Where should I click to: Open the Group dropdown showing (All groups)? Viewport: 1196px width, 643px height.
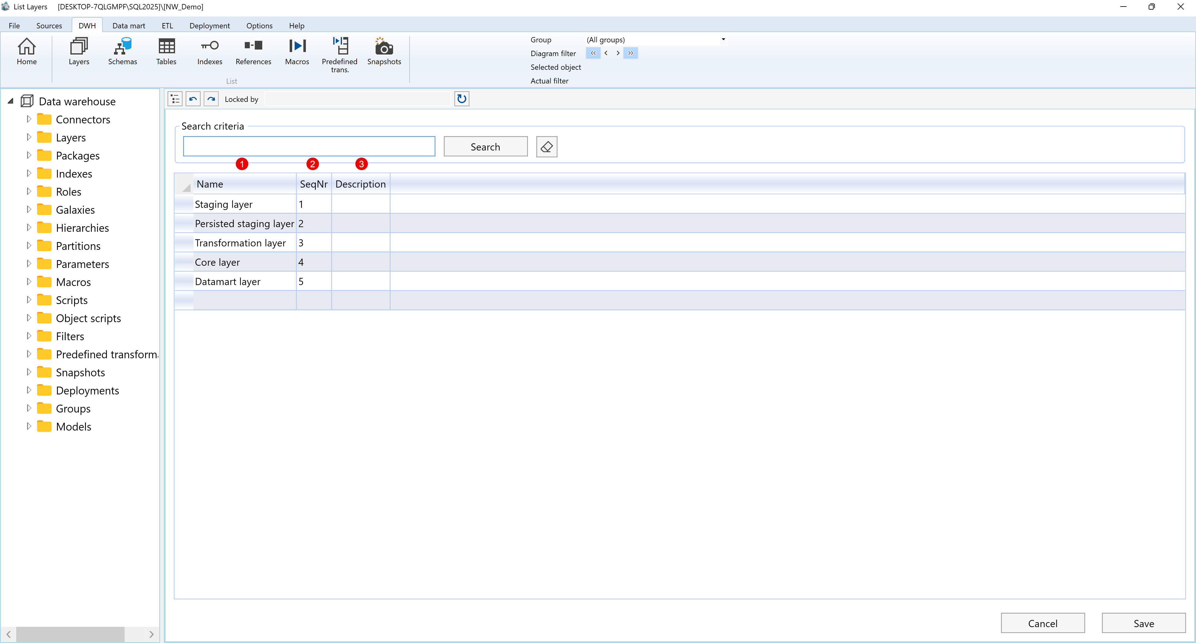pos(723,40)
